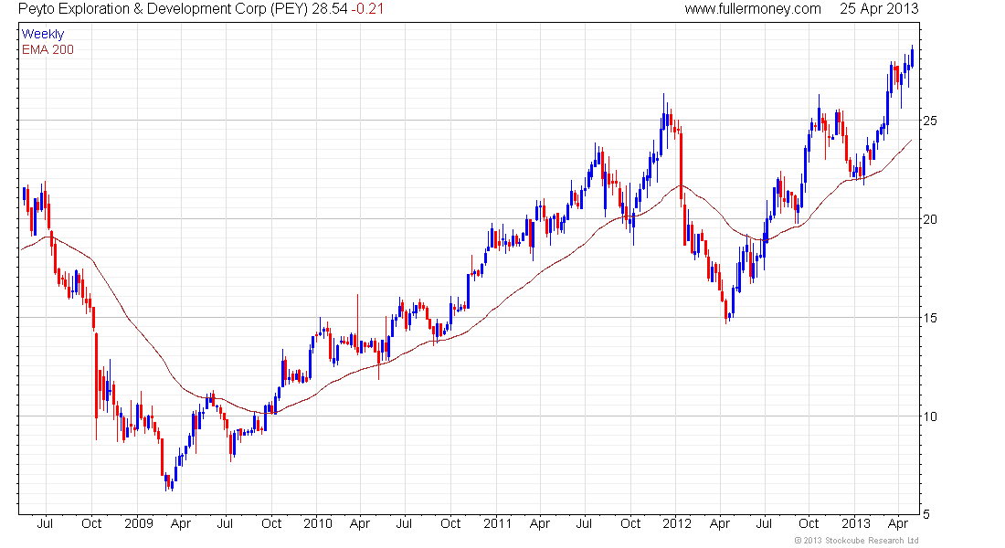Click the y-axis label 5

point(926,514)
